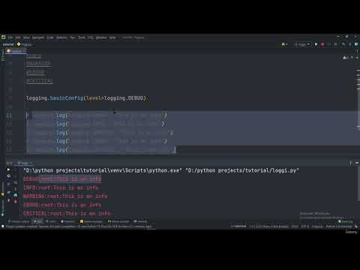Viewport: 360px width, 270px height.
Task: Click the Python interpreter status bar entry
Action: 339,226
